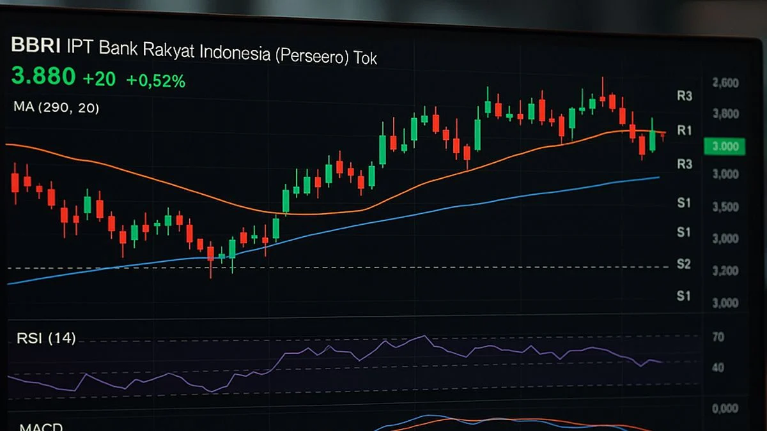
Task: Click the +20 price change value
Action: (x=99, y=79)
